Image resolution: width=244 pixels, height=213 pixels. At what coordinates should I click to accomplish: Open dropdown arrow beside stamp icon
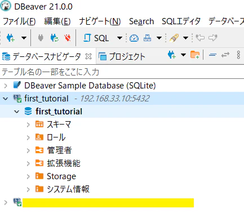(x=159, y=38)
